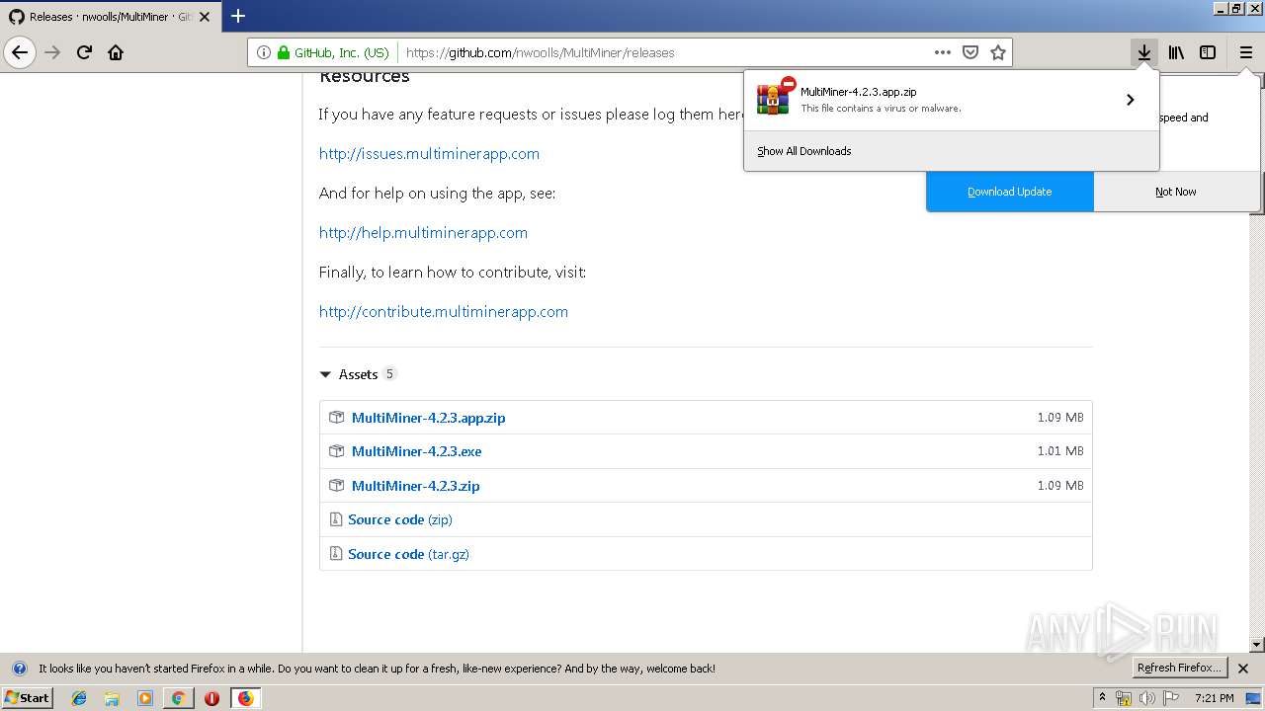Image resolution: width=1265 pixels, height=711 pixels.
Task: Click package icon beside MultiMiner-4.2.3.zip
Action: [336, 486]
